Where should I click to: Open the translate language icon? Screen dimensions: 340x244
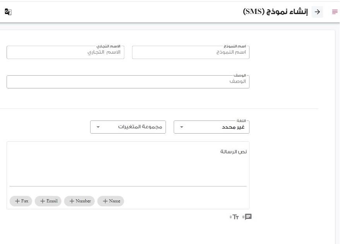8,12
